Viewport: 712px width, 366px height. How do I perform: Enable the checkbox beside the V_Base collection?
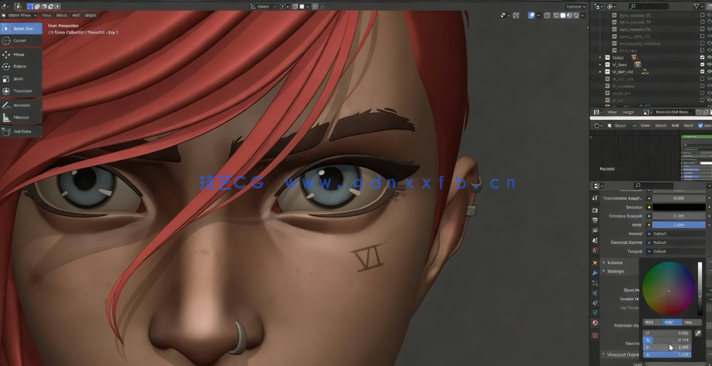click(702, 64)
